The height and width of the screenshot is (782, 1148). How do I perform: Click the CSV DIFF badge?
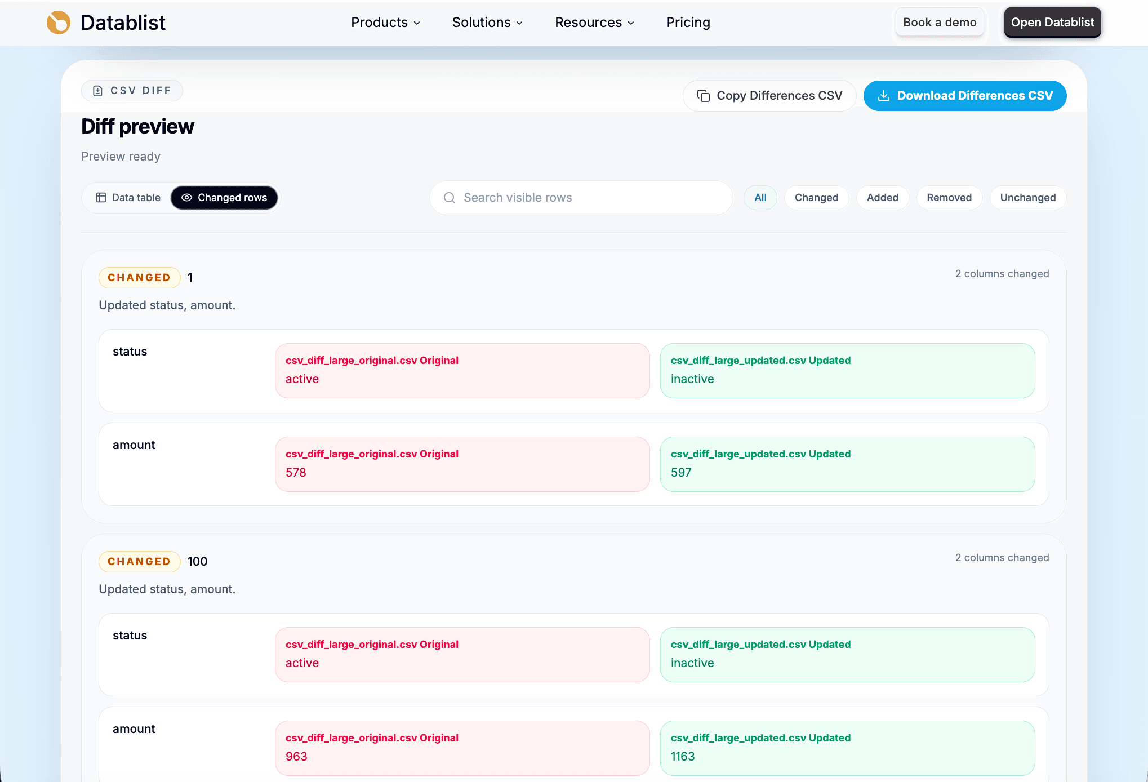pyautogui.click(x=132, y=91)
